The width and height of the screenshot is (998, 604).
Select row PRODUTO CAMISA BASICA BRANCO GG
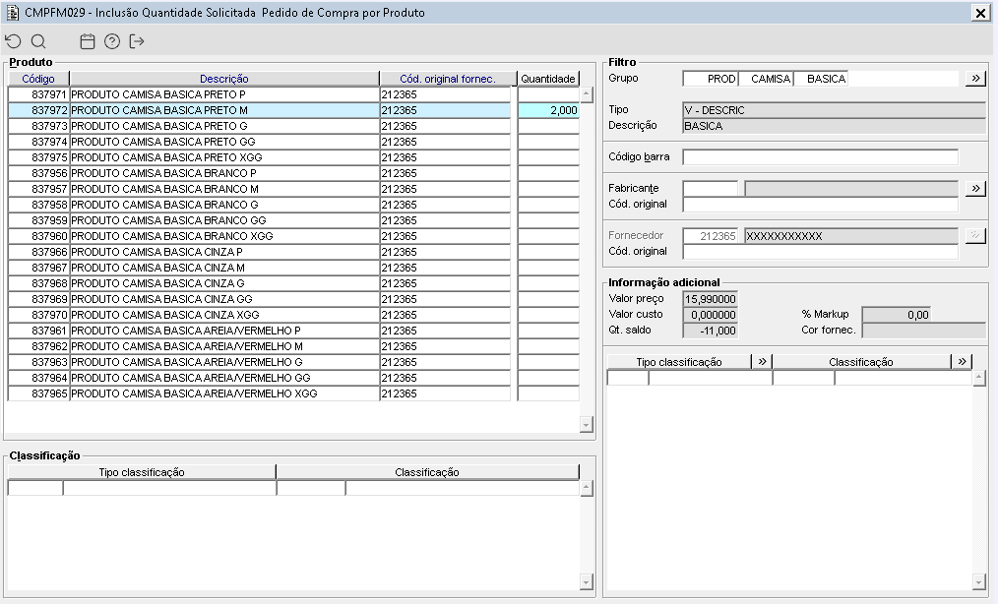259,220
